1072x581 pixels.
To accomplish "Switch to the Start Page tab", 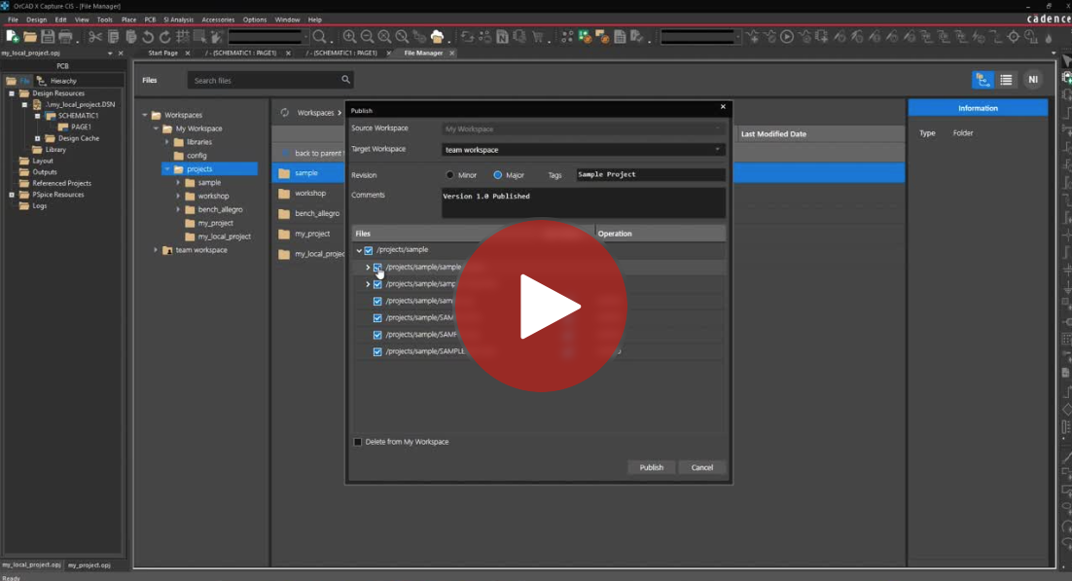I will [x=162, y=53].
